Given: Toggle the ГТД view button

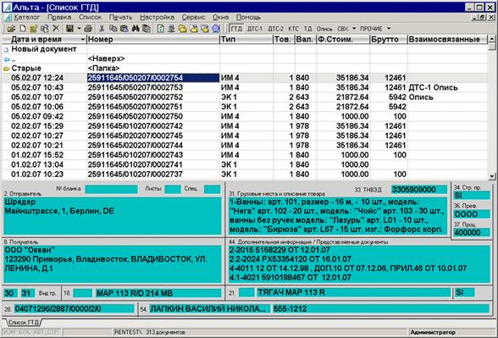Looking at the screenshot, I should 236,29.
